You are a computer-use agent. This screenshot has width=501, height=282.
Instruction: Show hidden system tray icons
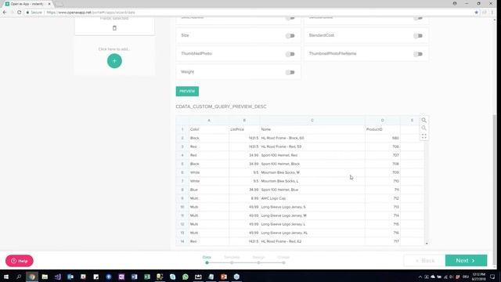(x=420, y=277)
